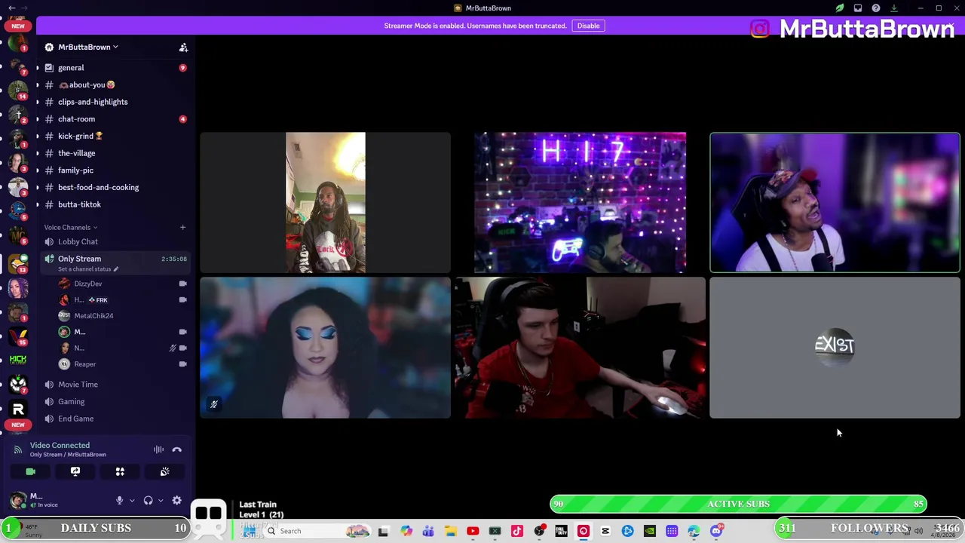Viewport: 965px width, 543px height.
Task: Set a channel status pencil link
Action: [x=88, y=269]
